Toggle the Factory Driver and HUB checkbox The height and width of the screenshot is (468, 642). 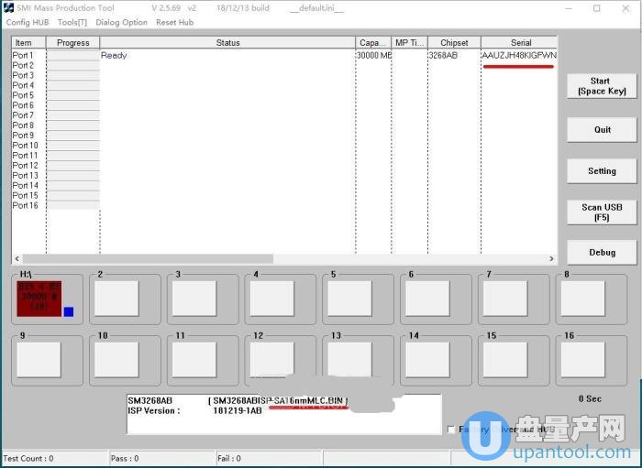(x=450, y=429)
